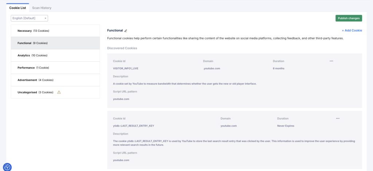Open three-dot menu for VISITOR_INFO1_LIVE cookie
This screenshot has width=373, height=171.
tap(331, 61)
